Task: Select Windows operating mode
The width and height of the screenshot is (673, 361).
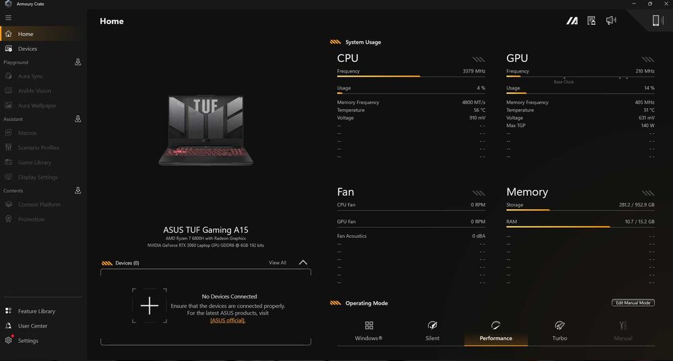Action: (369, 331)
